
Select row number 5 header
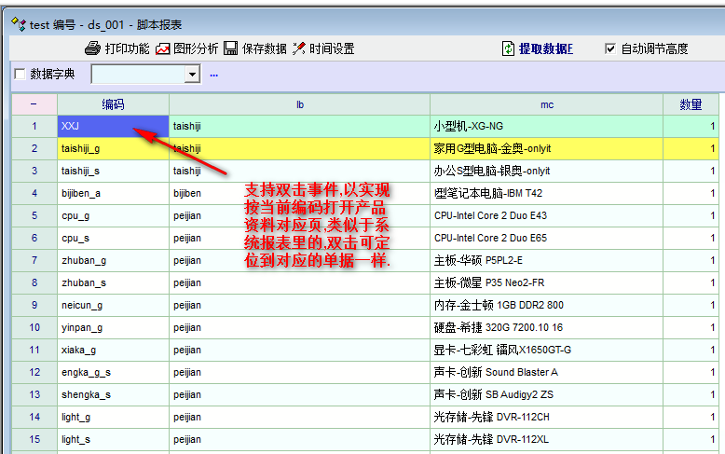(34, 215)
